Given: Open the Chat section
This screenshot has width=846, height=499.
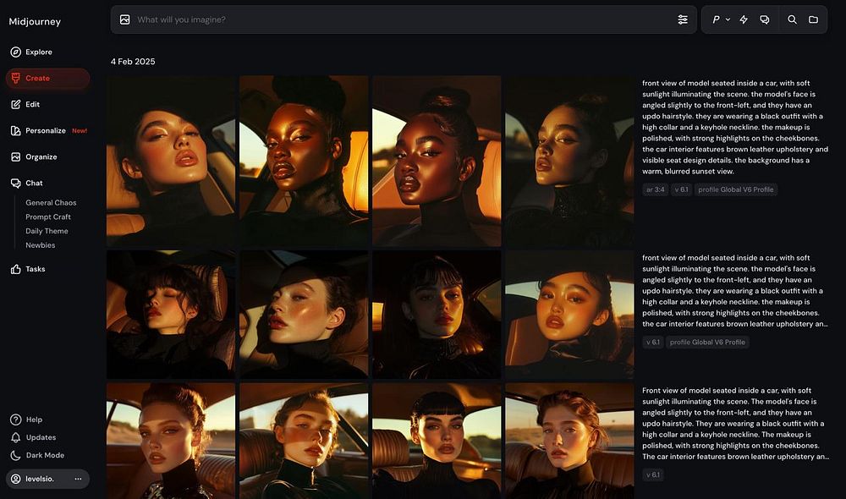Looking at the screenshot, I should point(34,183).
